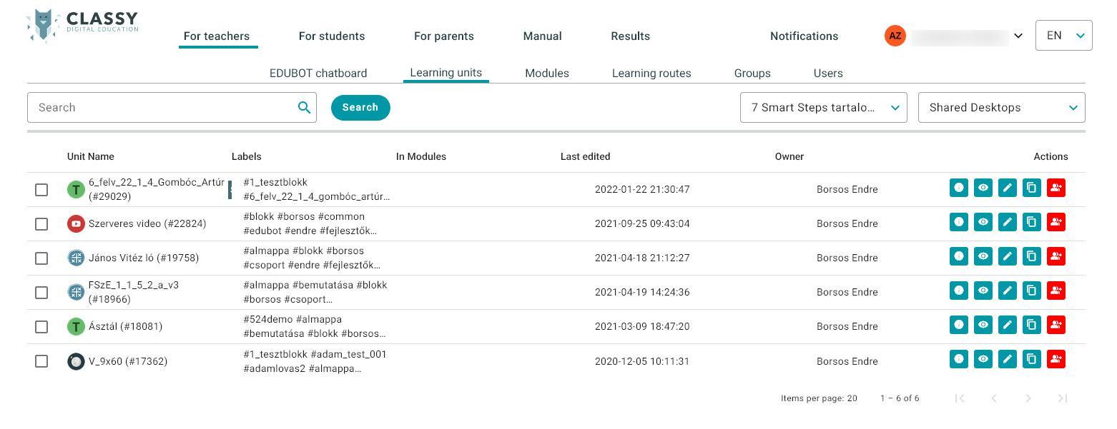Open the For students menu

coord(332,36)
